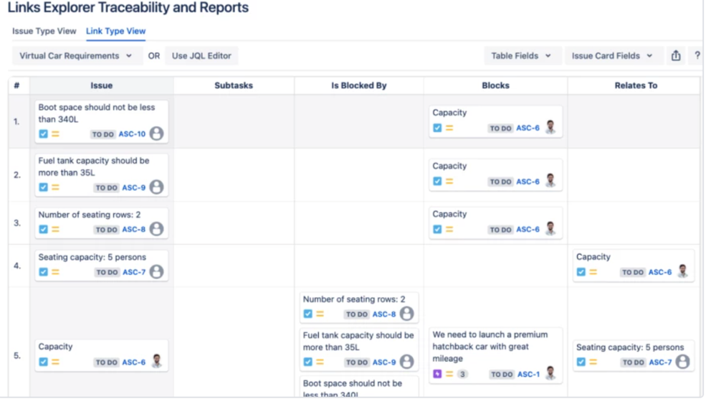Expand the Table Fields dropdown
The height and width of the screenshot is (399, 716).
[x=521, y=56]
